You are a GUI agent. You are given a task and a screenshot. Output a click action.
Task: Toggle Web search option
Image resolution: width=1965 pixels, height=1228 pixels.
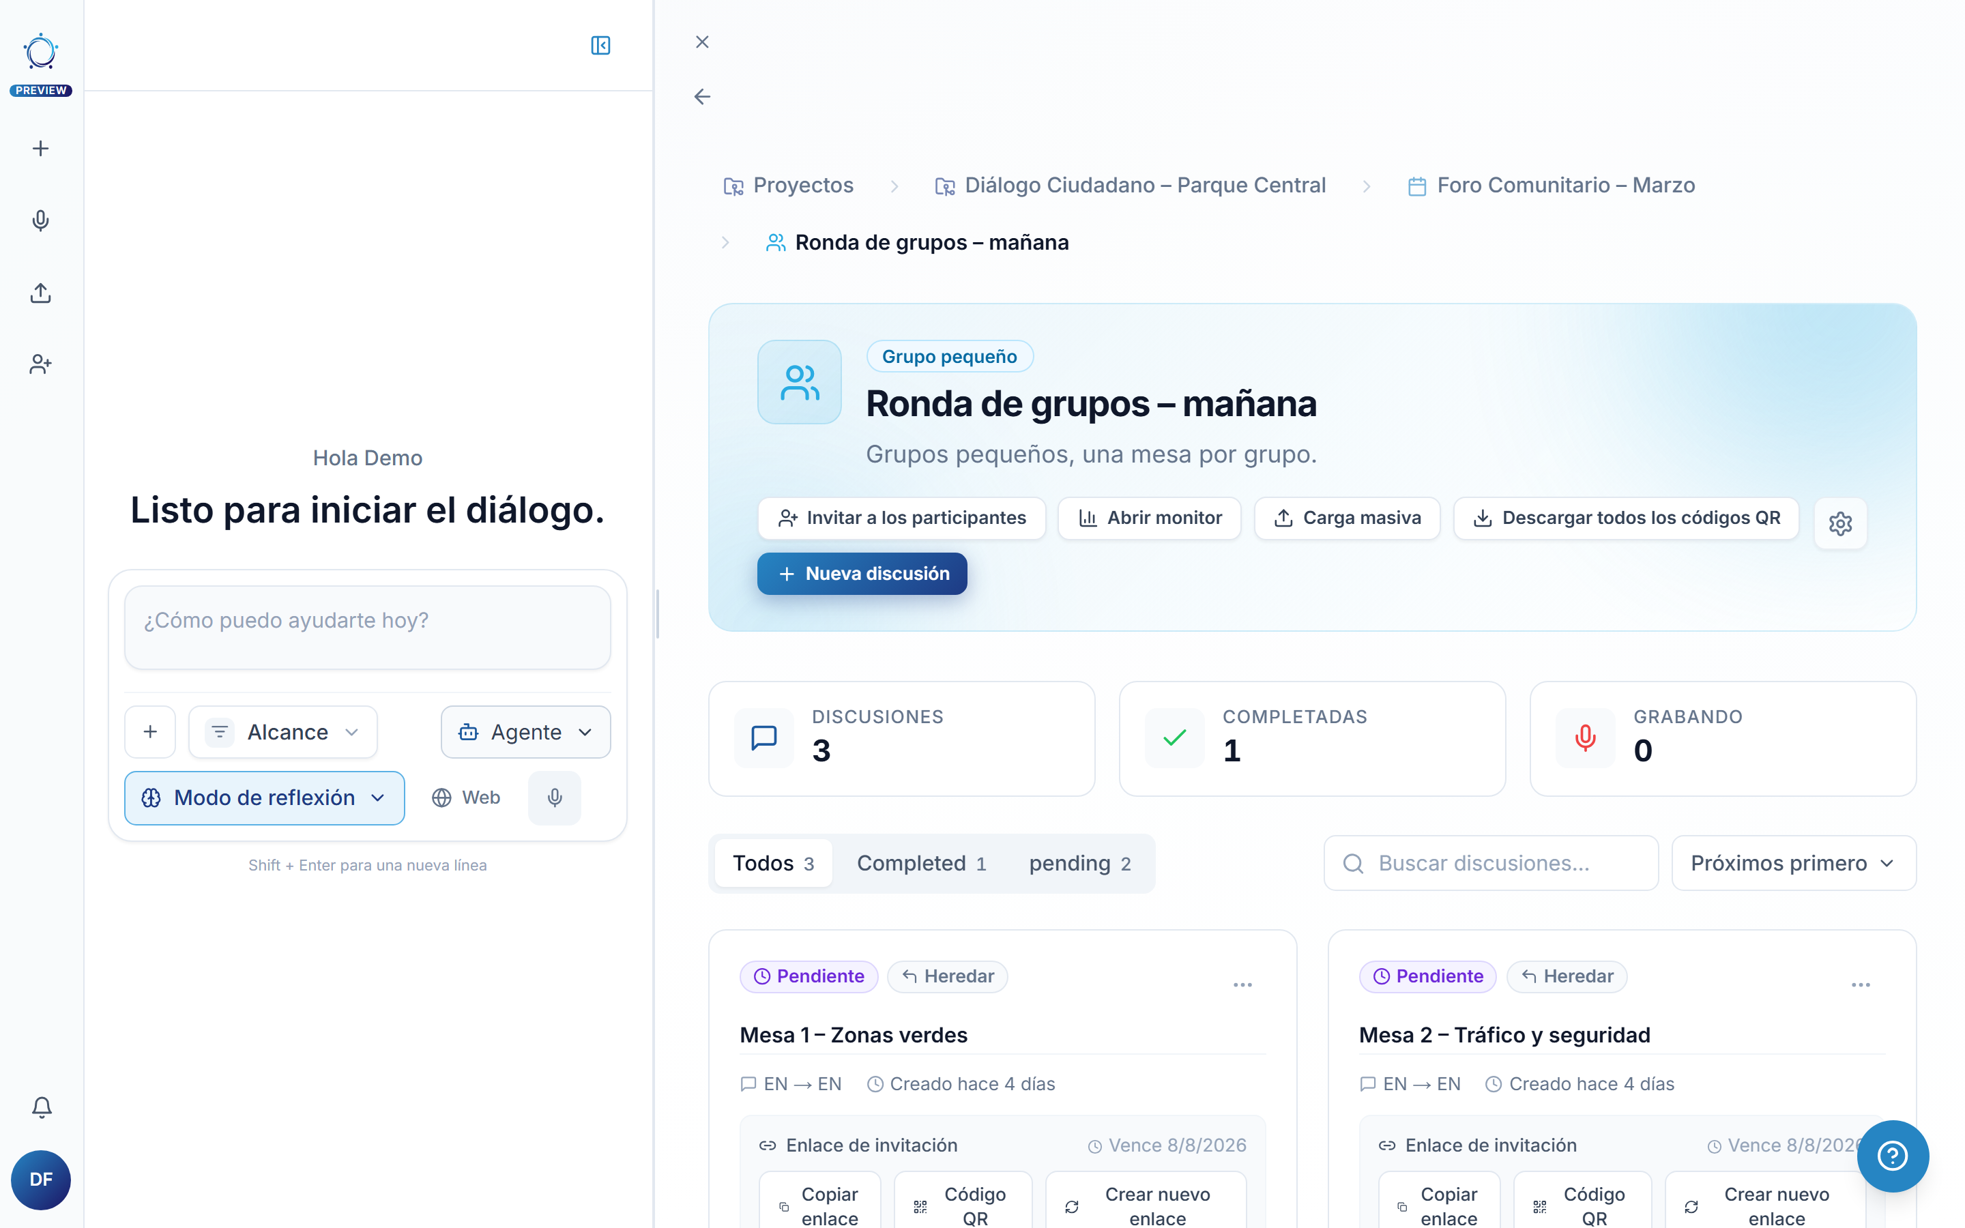click(467, 798)
